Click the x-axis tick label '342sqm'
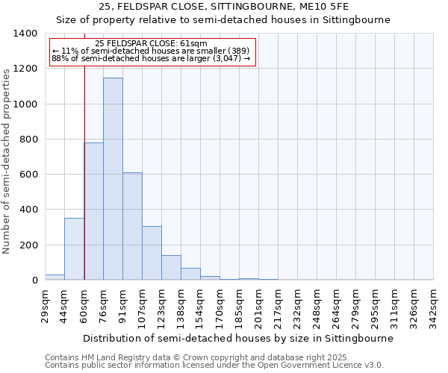 coord(433,309)
